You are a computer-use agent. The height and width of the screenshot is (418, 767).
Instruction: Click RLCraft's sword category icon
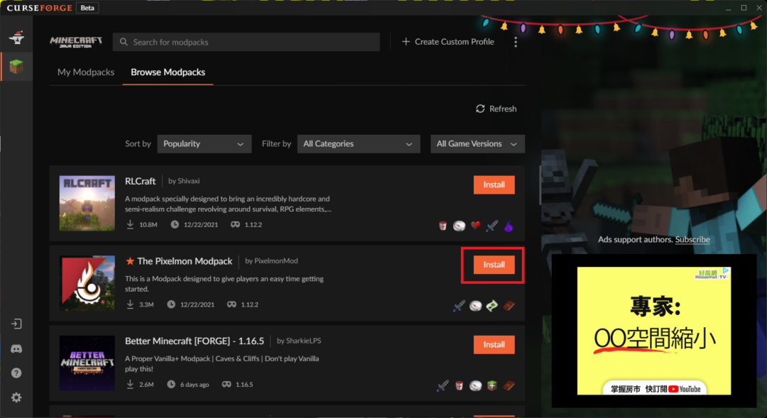click(x=491, y=226)
